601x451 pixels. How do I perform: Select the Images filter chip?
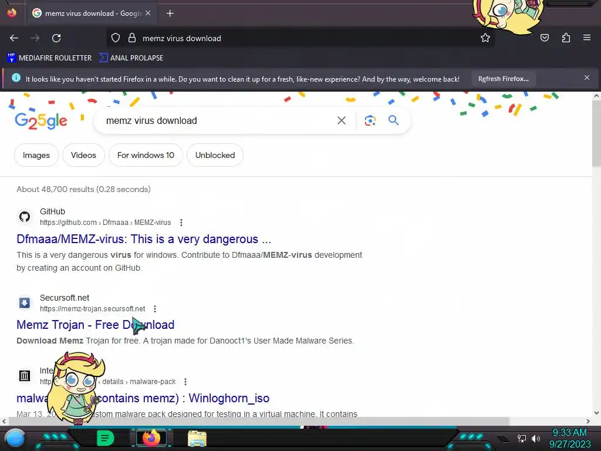point(36,155)
